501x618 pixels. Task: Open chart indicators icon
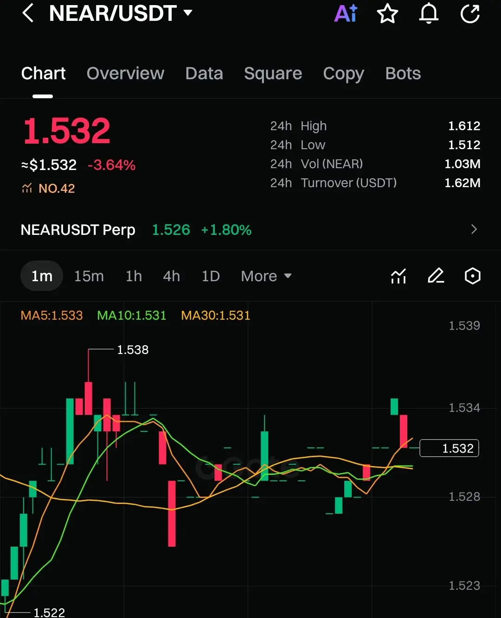point(398,276)
